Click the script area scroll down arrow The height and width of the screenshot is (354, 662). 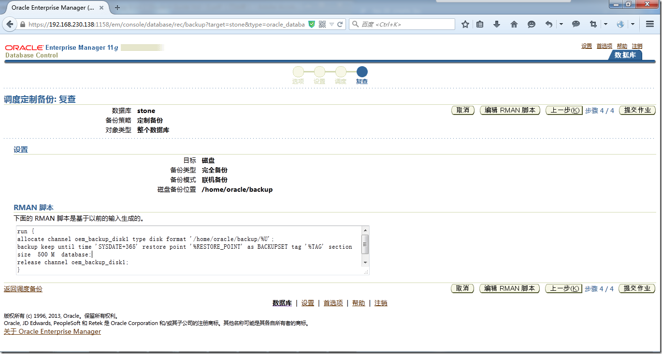coord(365,262)
